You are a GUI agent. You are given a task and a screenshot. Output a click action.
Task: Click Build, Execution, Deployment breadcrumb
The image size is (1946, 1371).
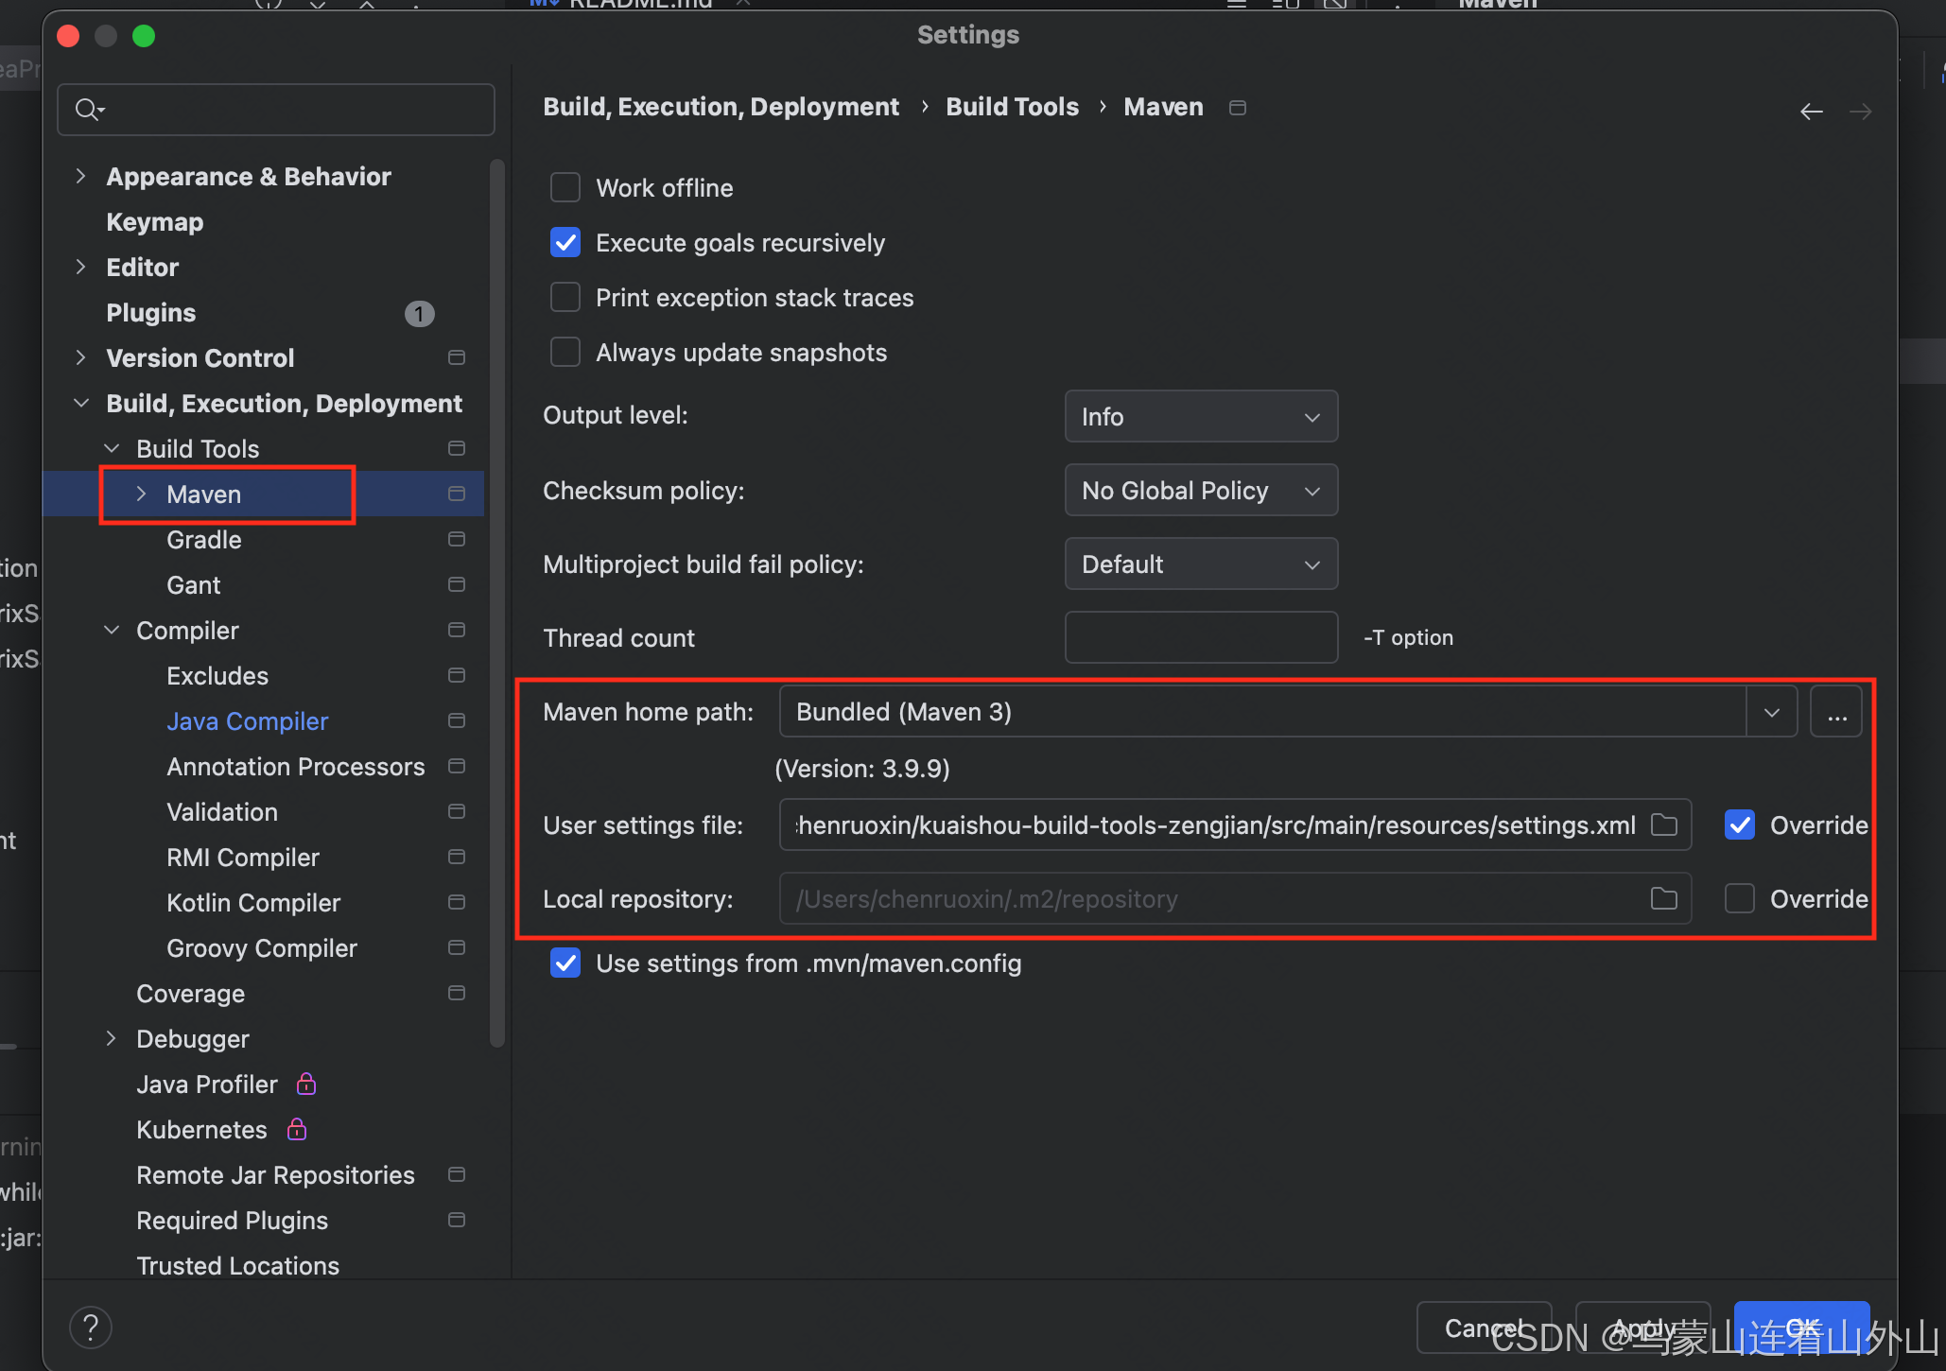pyautogui.click(x=721, y=107)
